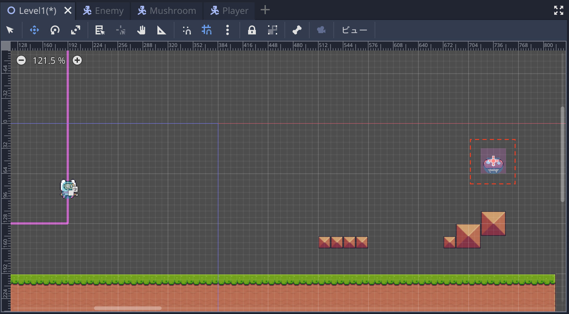
Task: Activate the Move Mode tool
Action: [34, 30]
